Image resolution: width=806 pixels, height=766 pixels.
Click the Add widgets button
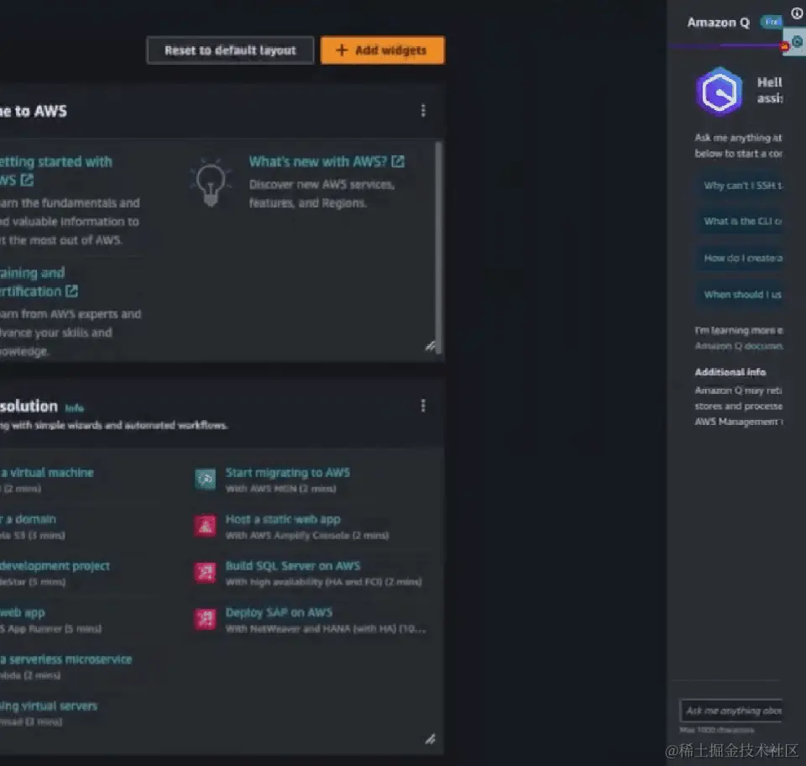[x=383, y=50]
